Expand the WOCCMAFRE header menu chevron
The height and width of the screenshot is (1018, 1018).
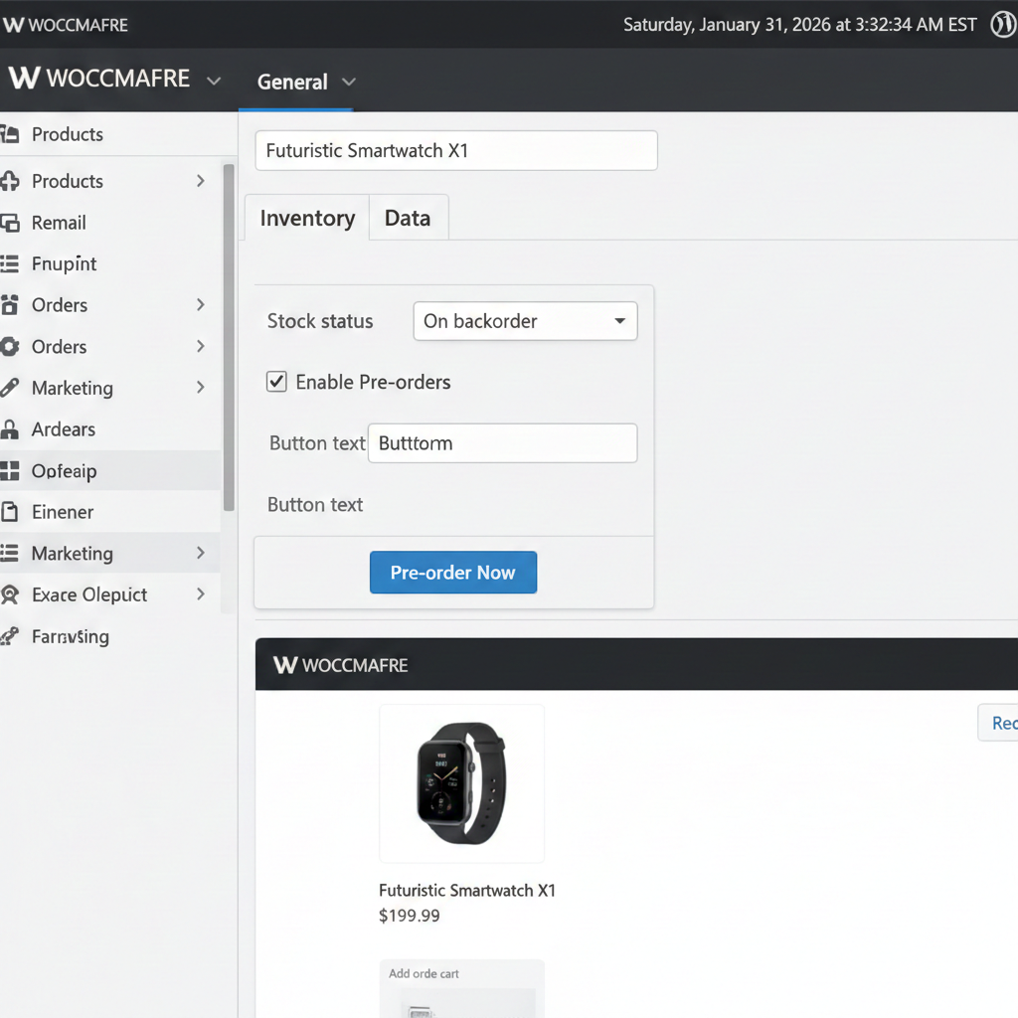(x=213, y=81)
